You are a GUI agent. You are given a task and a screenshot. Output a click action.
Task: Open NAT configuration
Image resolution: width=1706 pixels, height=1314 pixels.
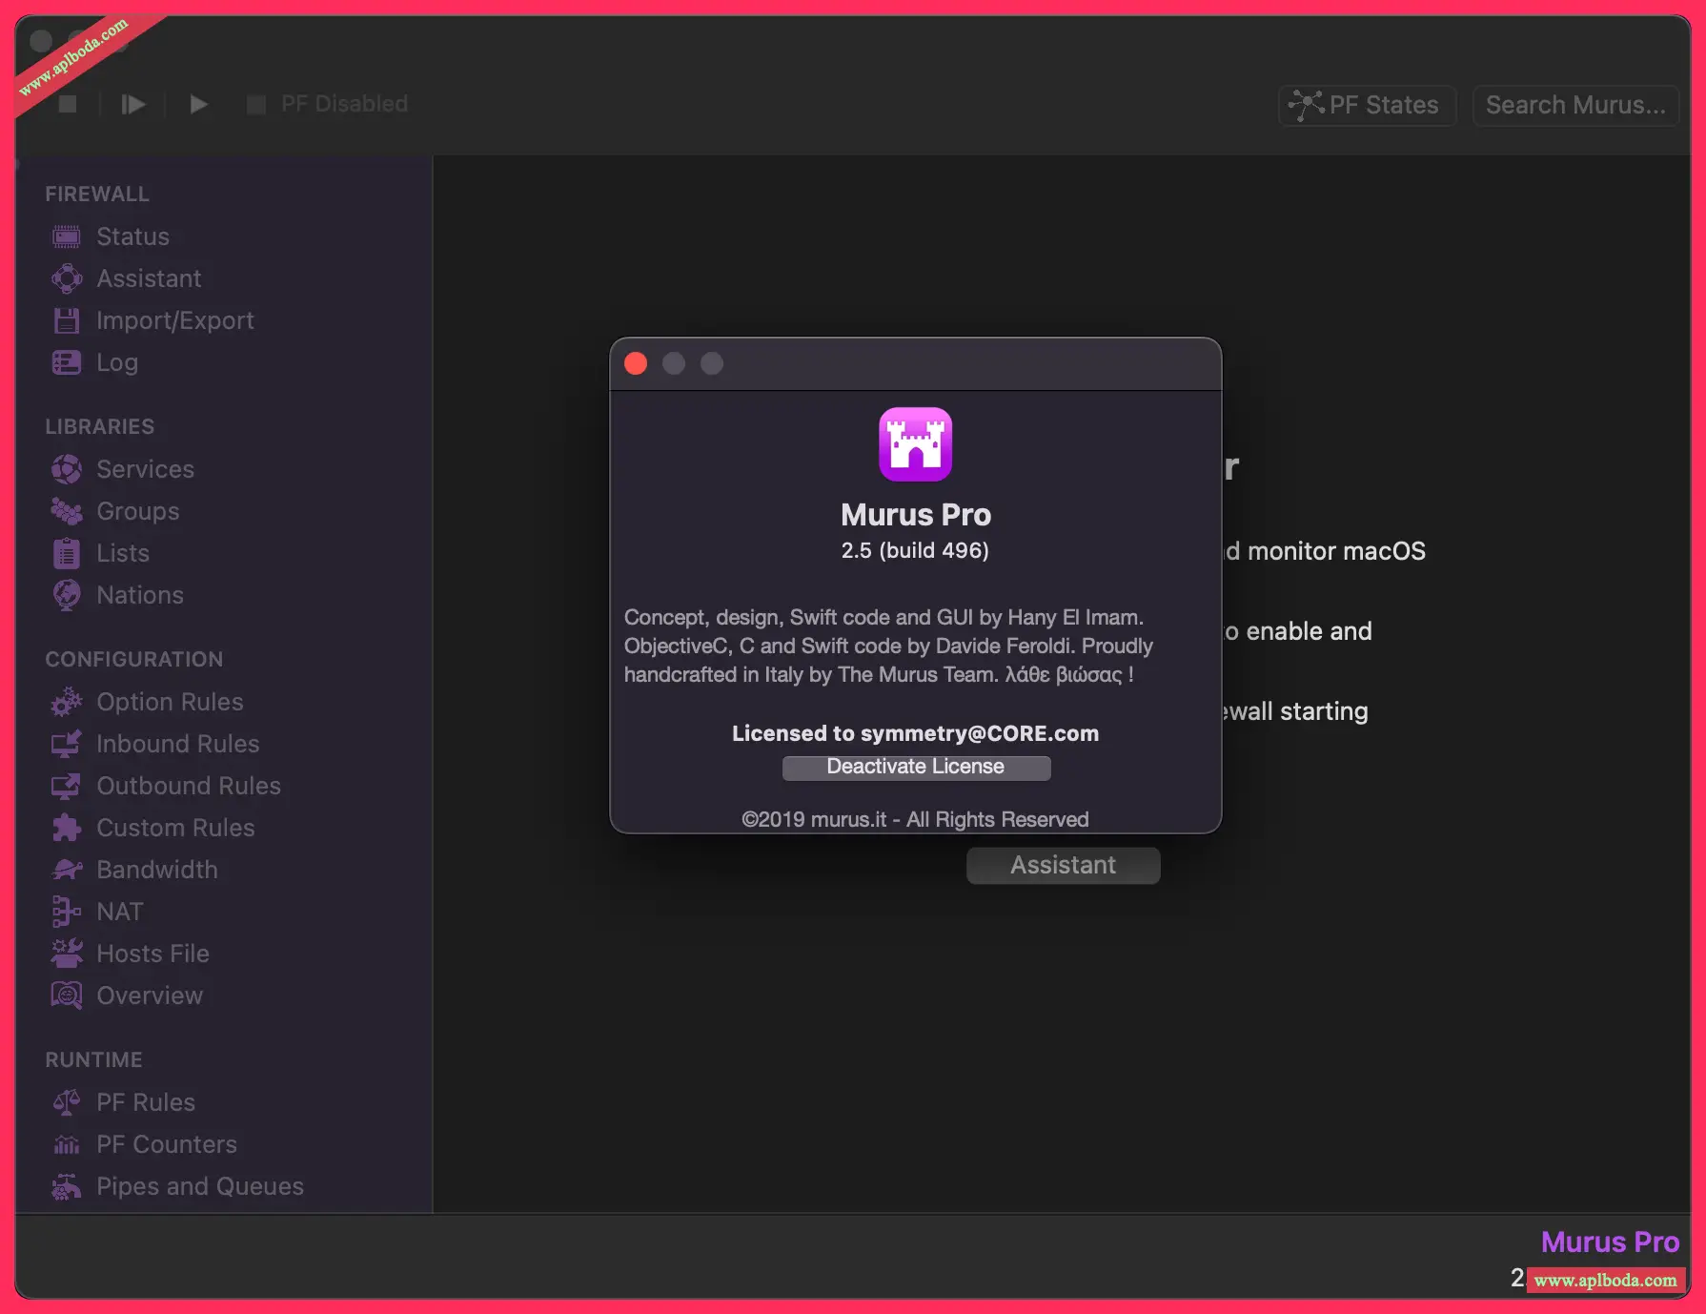tap(120, 912)
